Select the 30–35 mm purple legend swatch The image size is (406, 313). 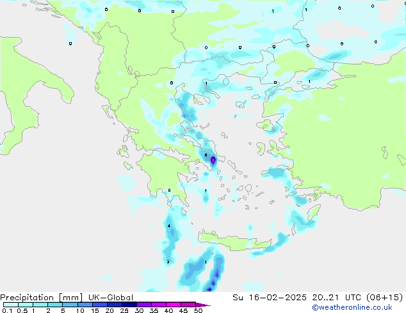[x=143, y=305]
